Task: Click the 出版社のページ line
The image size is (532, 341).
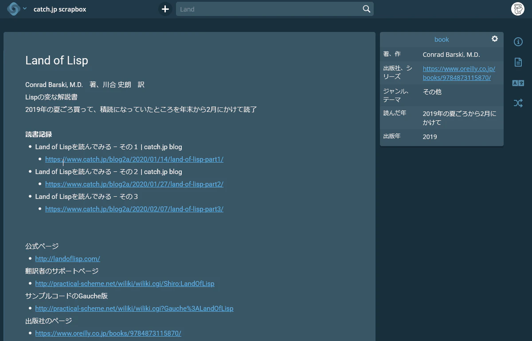Action: point(48,321)
